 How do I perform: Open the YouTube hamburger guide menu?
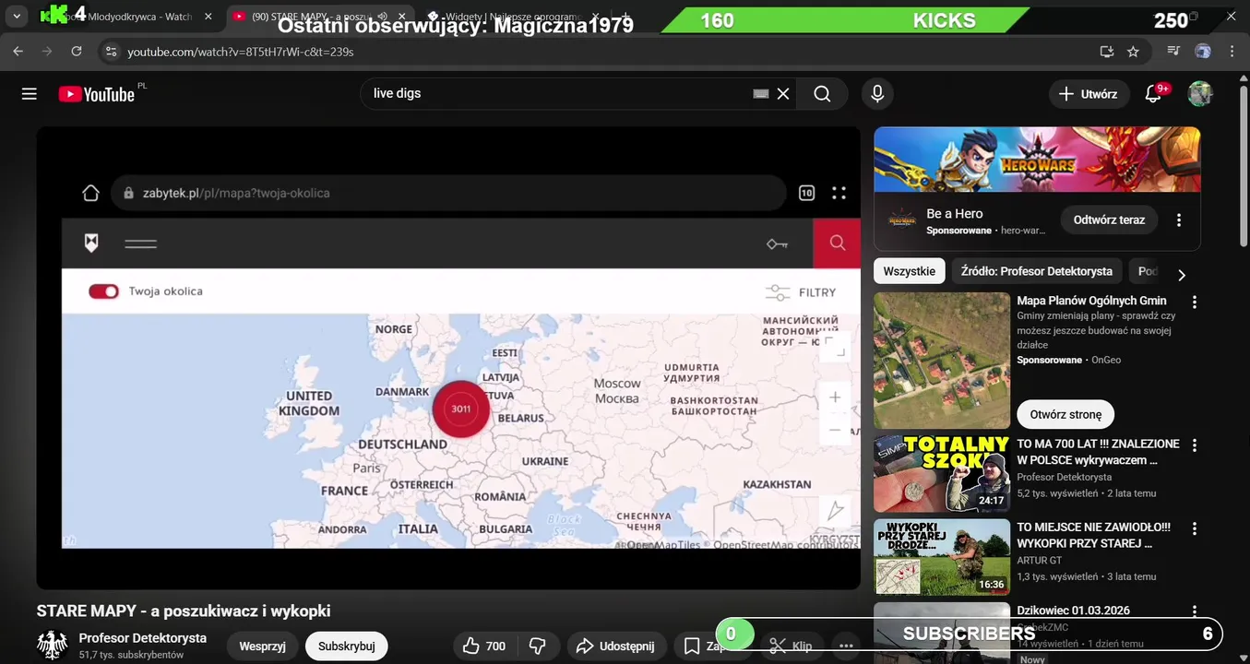[x=30, y=94]
